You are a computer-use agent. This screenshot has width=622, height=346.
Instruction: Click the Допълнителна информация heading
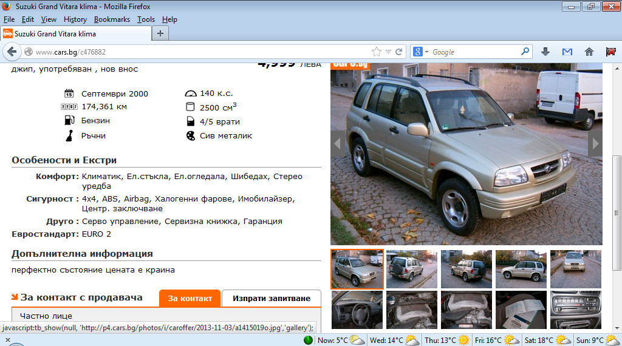tap(82, 254)
